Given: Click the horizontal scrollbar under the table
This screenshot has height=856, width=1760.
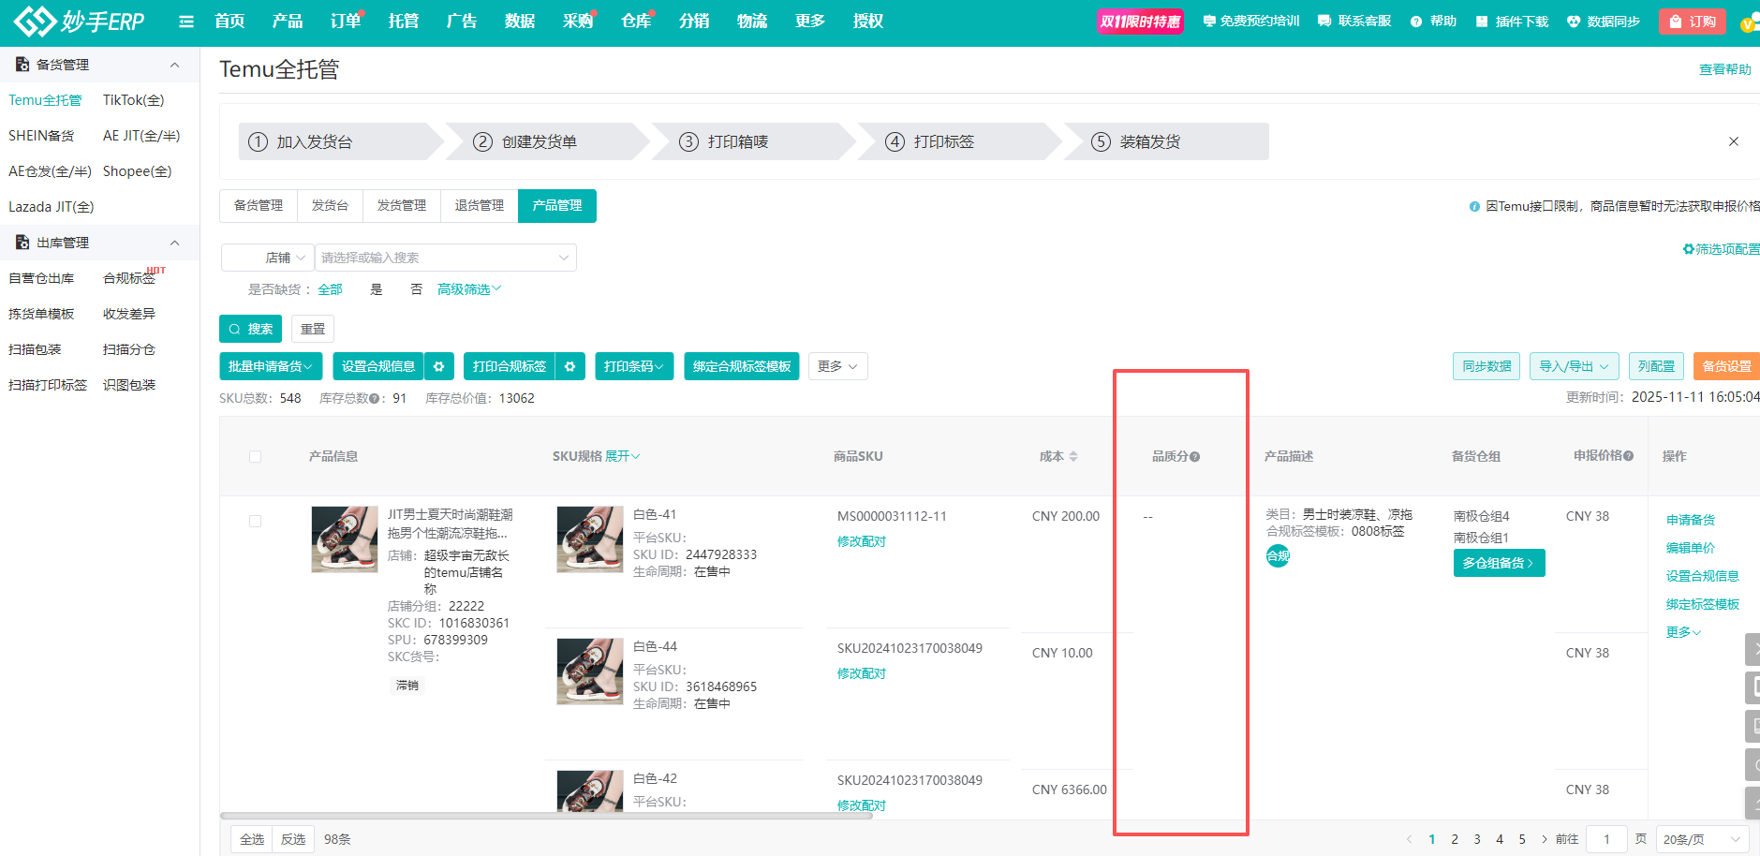Looking at the screenshot, I should pos(546,816).
